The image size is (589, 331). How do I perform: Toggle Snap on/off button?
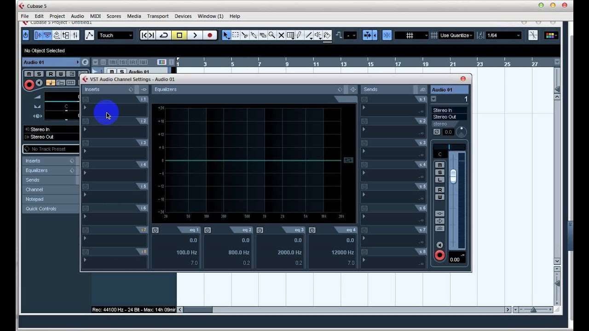(x=387, y=35)
